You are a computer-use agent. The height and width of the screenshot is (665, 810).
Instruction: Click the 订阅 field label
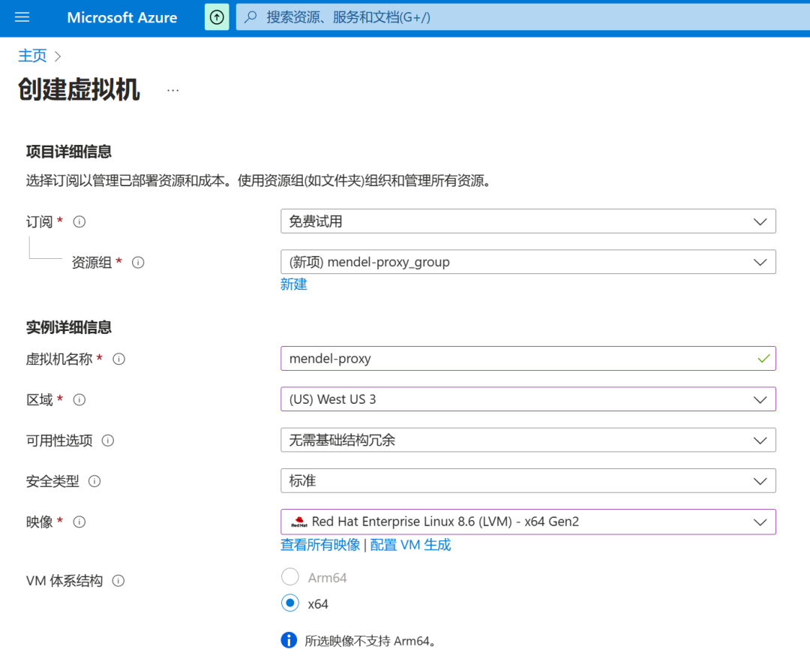(x=39, y=222)
